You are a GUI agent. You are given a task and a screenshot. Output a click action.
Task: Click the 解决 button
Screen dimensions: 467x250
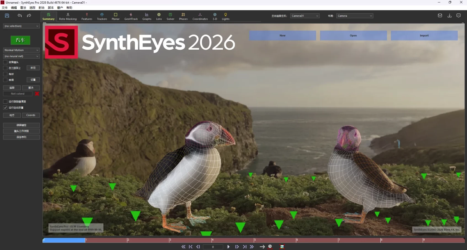(x=31, y=88)
